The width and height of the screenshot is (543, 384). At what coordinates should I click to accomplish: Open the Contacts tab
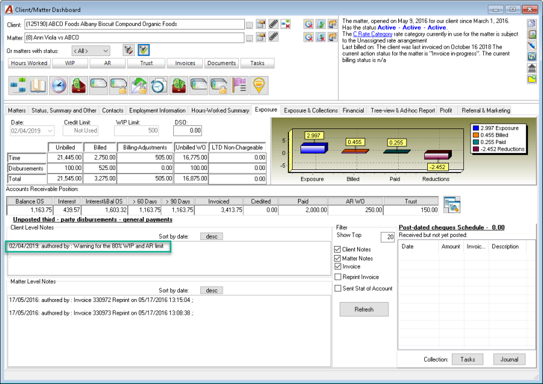click(113, 110)
